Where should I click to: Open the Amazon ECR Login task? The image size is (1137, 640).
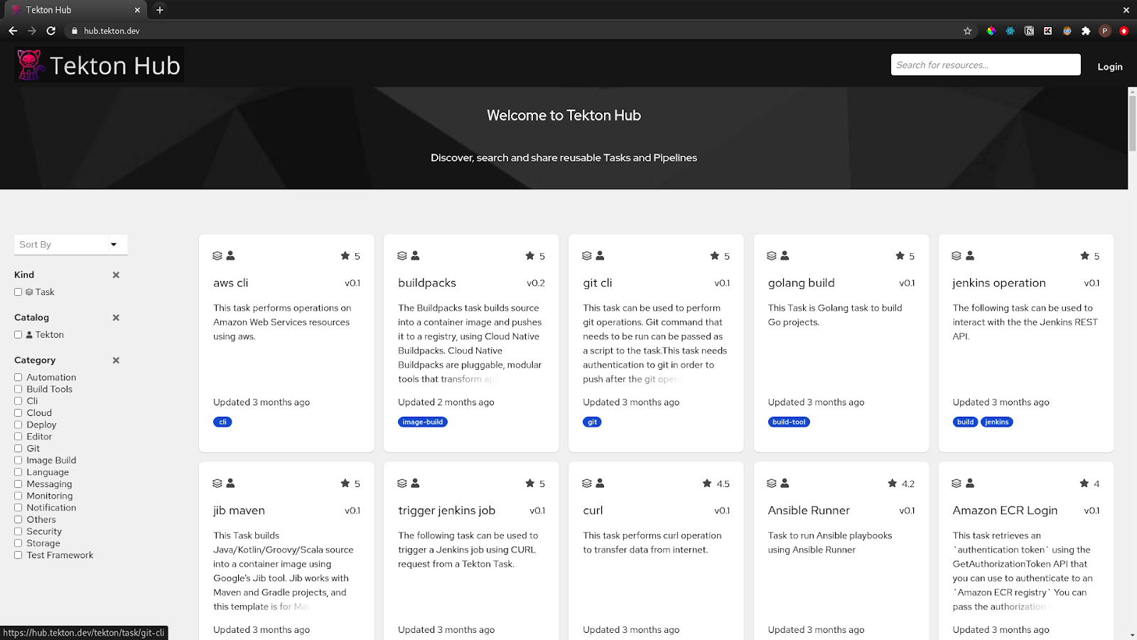[x=1005, y=511]
